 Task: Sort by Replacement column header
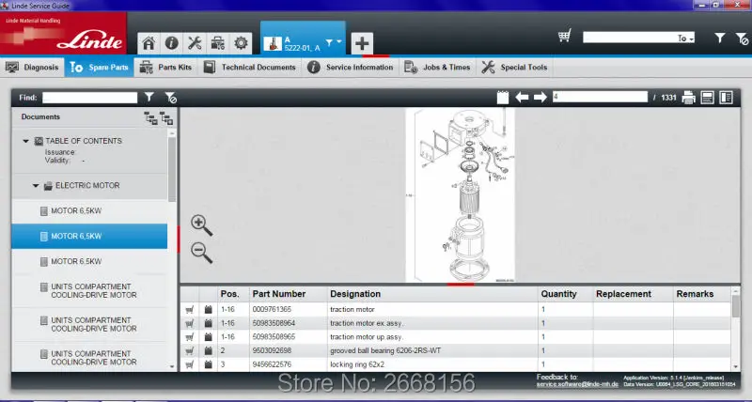click(623, 294)
